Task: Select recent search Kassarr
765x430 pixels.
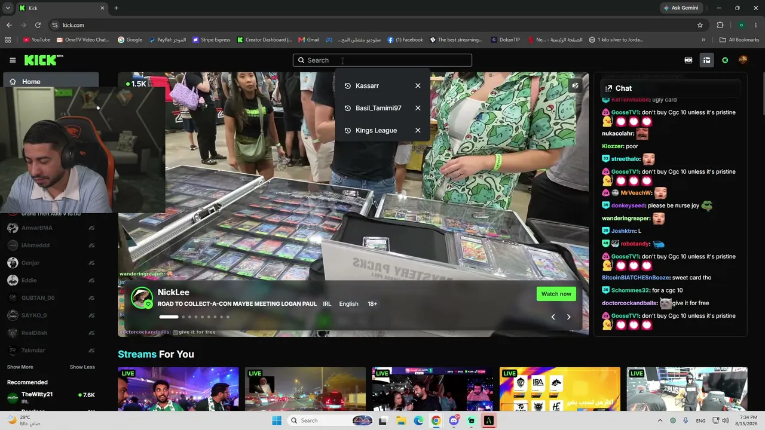Action: 367,86
